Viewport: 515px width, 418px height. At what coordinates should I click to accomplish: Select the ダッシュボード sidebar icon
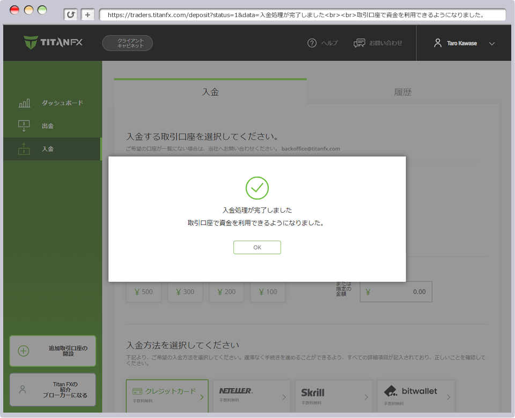[24, 102]
